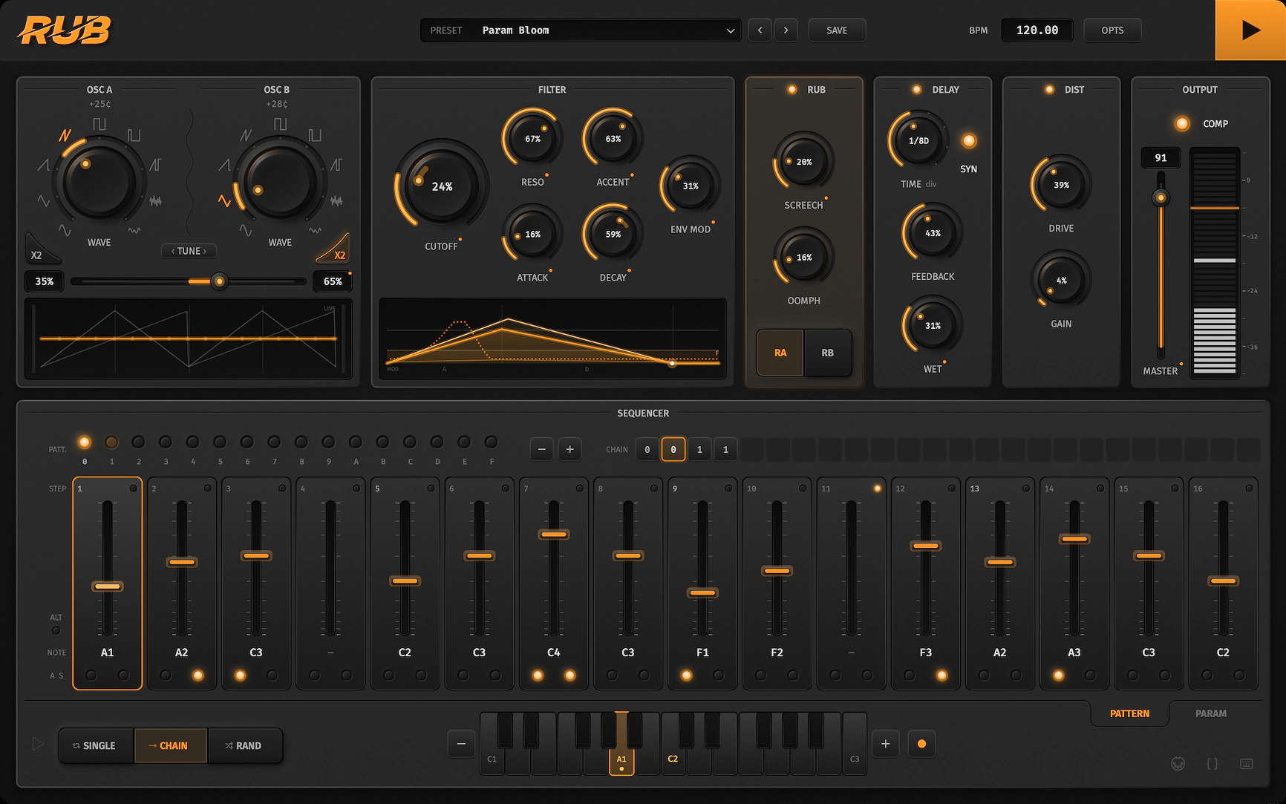
Task: Switch to the PARAM tab
Action: pos(1210,713)
